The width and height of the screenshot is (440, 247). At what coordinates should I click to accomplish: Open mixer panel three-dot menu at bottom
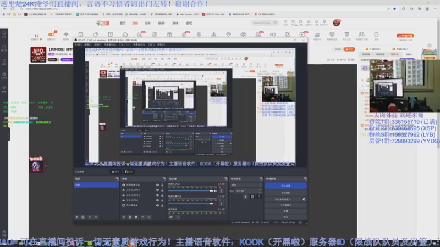pos(178,217)
